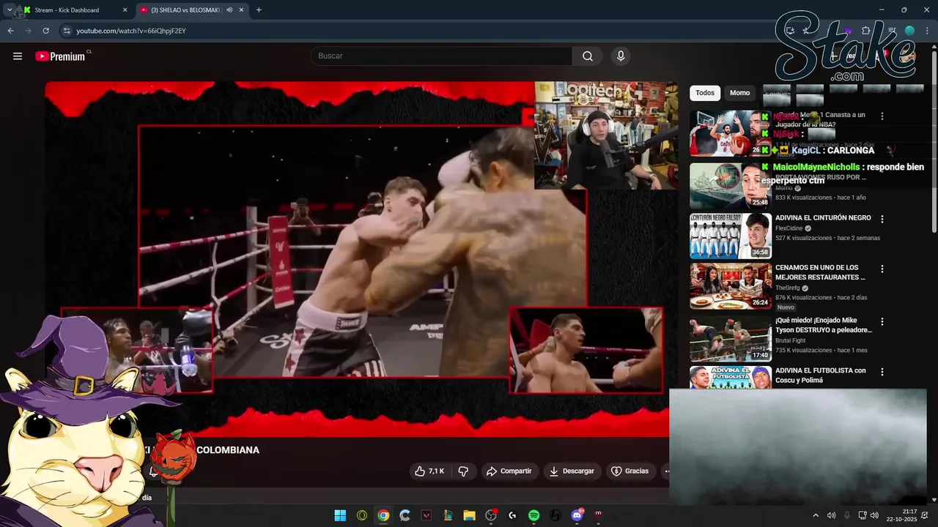Open network status icon in system tray
Image resolution: width=938 pixels, height=527 pixels.
coord(863,515)
